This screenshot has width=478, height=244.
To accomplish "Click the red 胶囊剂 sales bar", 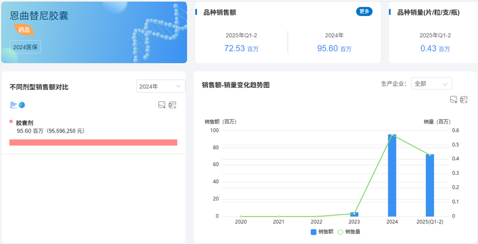I will 94,143.
